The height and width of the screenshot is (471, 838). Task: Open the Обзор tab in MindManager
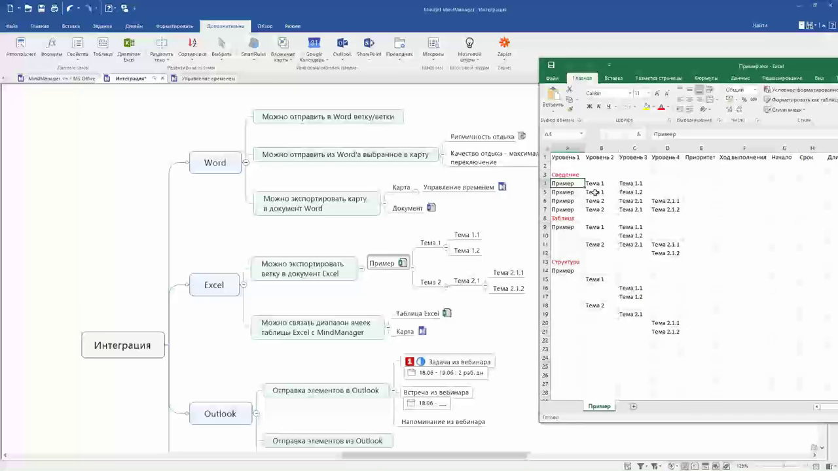coord(265,26)
